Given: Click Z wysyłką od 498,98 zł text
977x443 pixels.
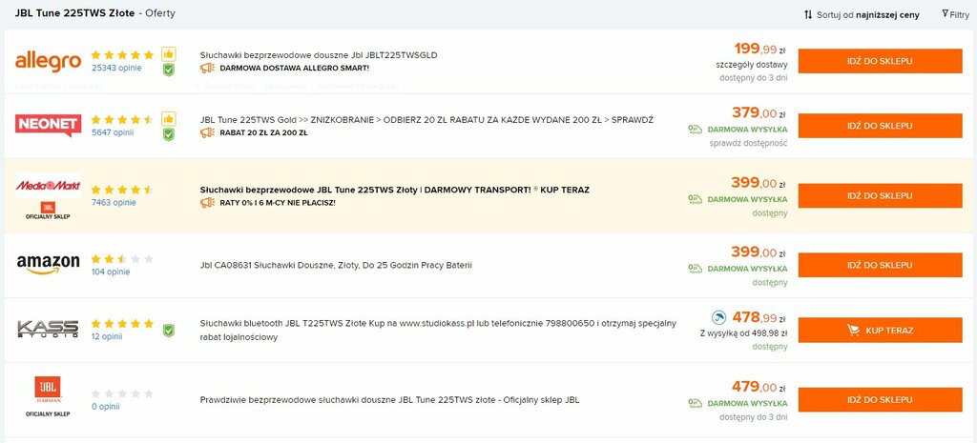Looking at the screenshot, I should click(744, 334).
